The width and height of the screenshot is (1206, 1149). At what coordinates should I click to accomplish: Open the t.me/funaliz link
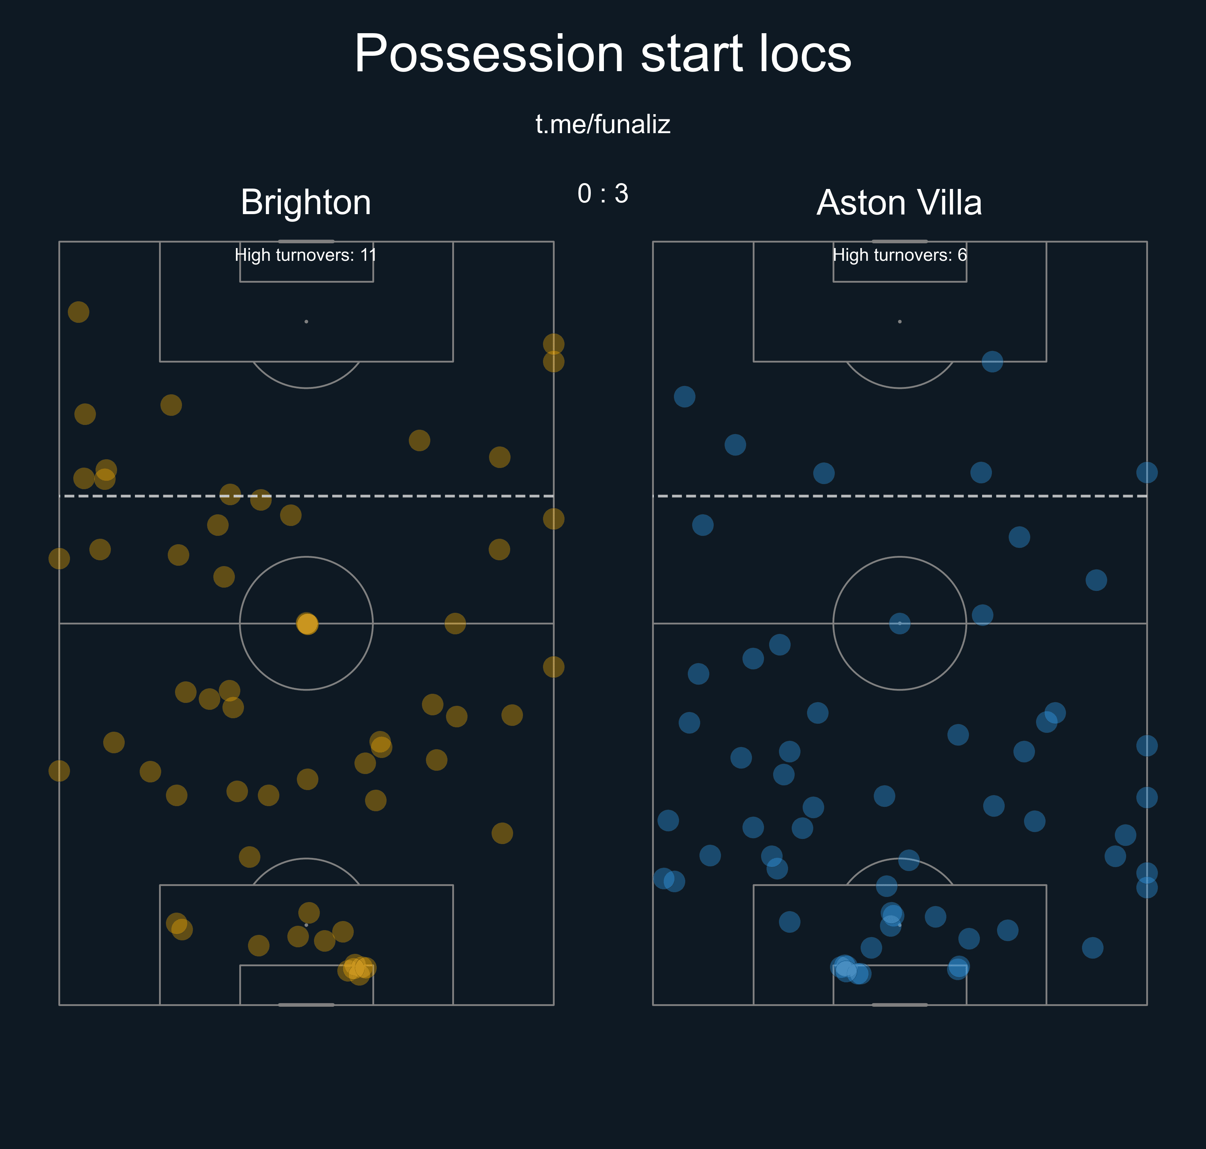[x=602, y=124]
